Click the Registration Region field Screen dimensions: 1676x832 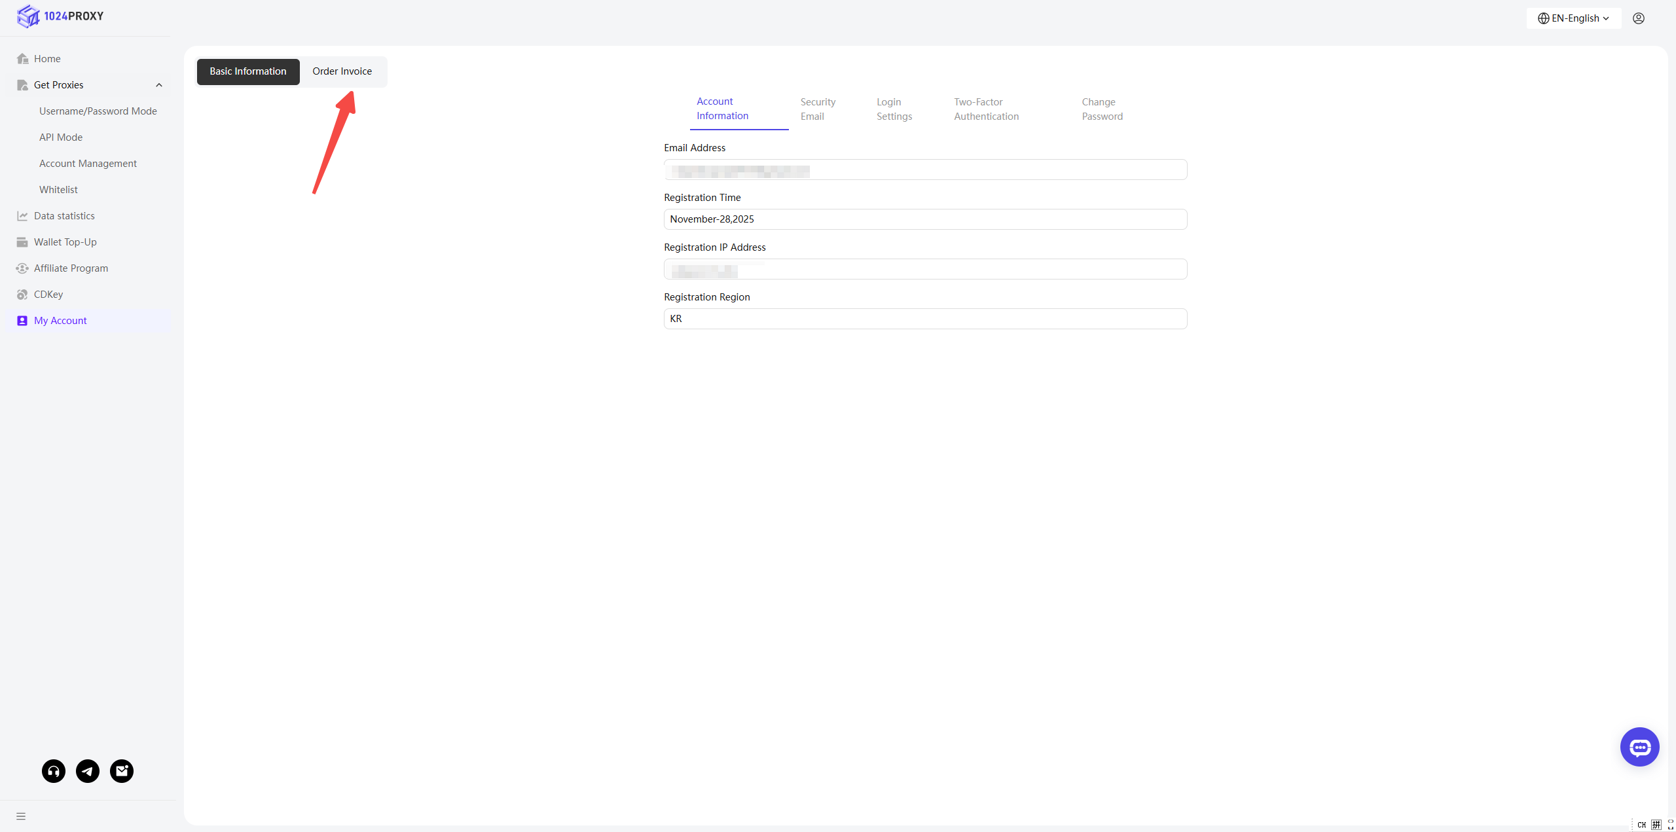pos(925,319)
